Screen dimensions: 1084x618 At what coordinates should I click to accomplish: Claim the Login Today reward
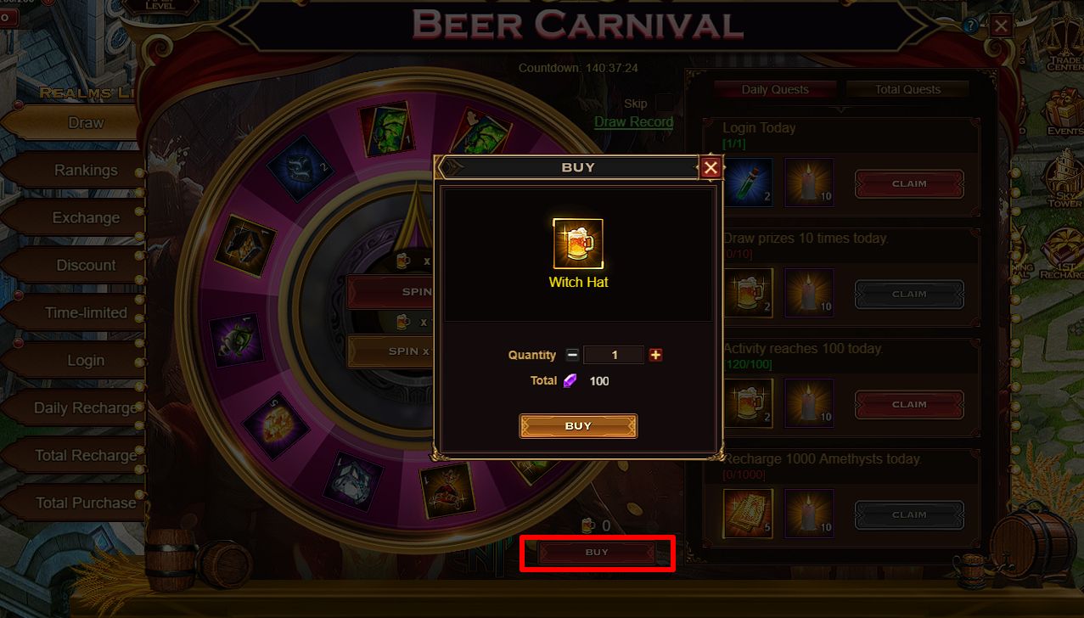(x=909, y=183)
